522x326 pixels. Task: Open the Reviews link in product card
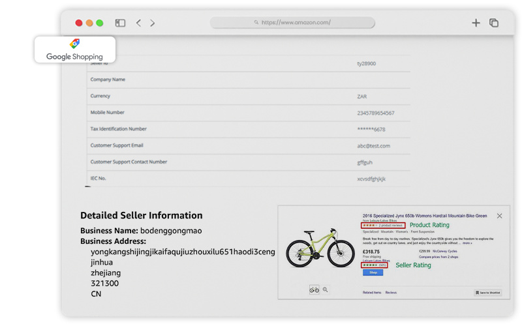click(x=391, y=293)
